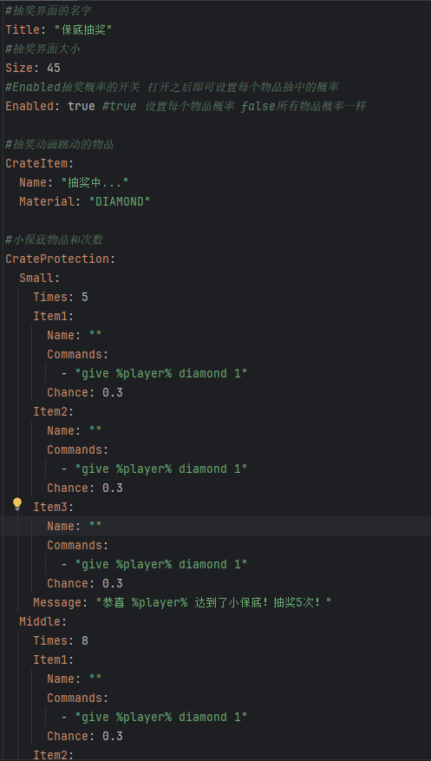Click the comment #小保底物品和次数
The width and height of the screenshot is (431, 761).
tap(54, 239)
